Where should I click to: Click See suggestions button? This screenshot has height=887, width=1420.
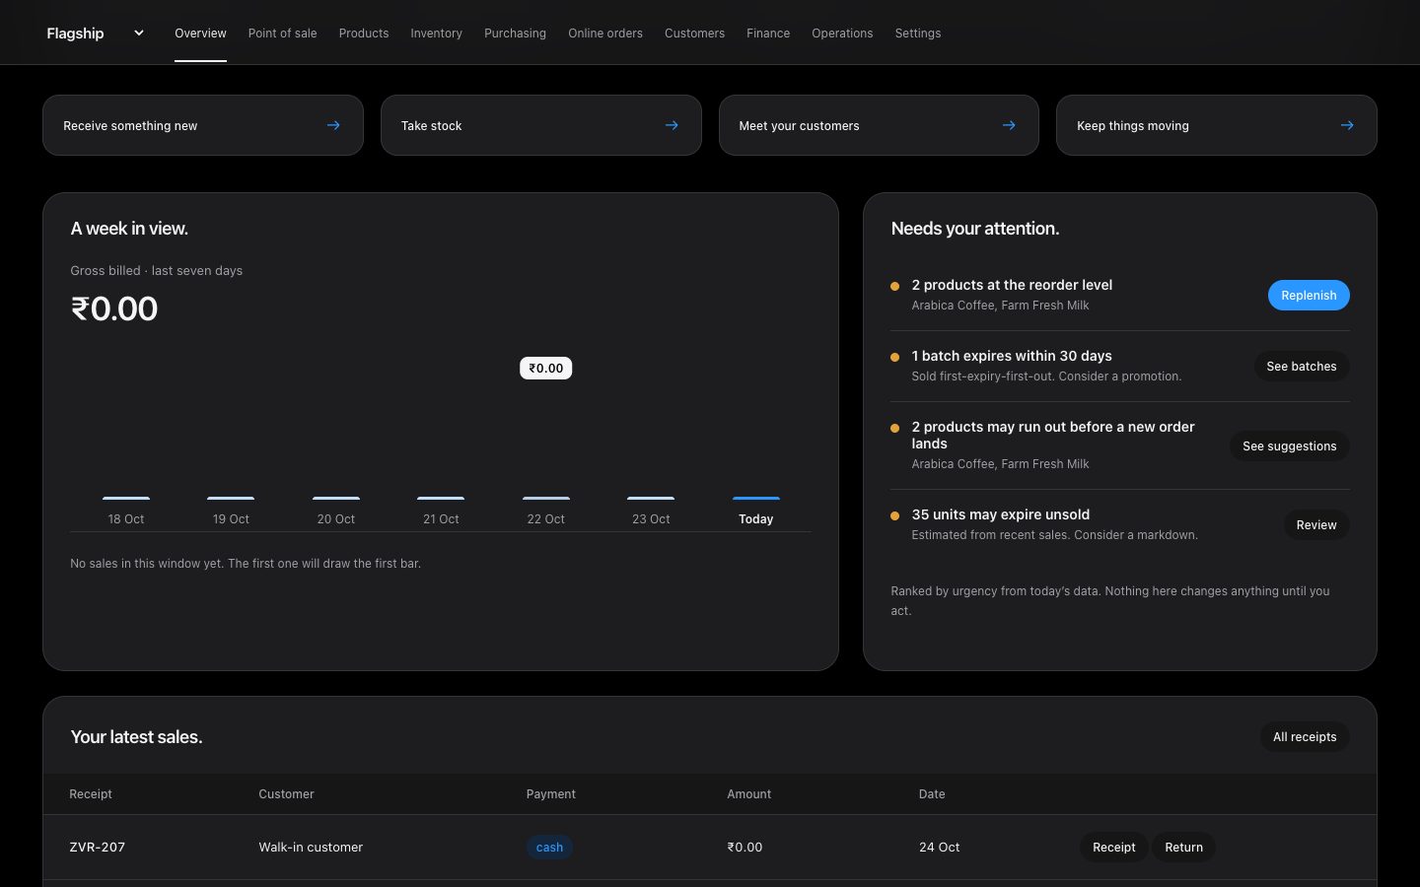1289,445
